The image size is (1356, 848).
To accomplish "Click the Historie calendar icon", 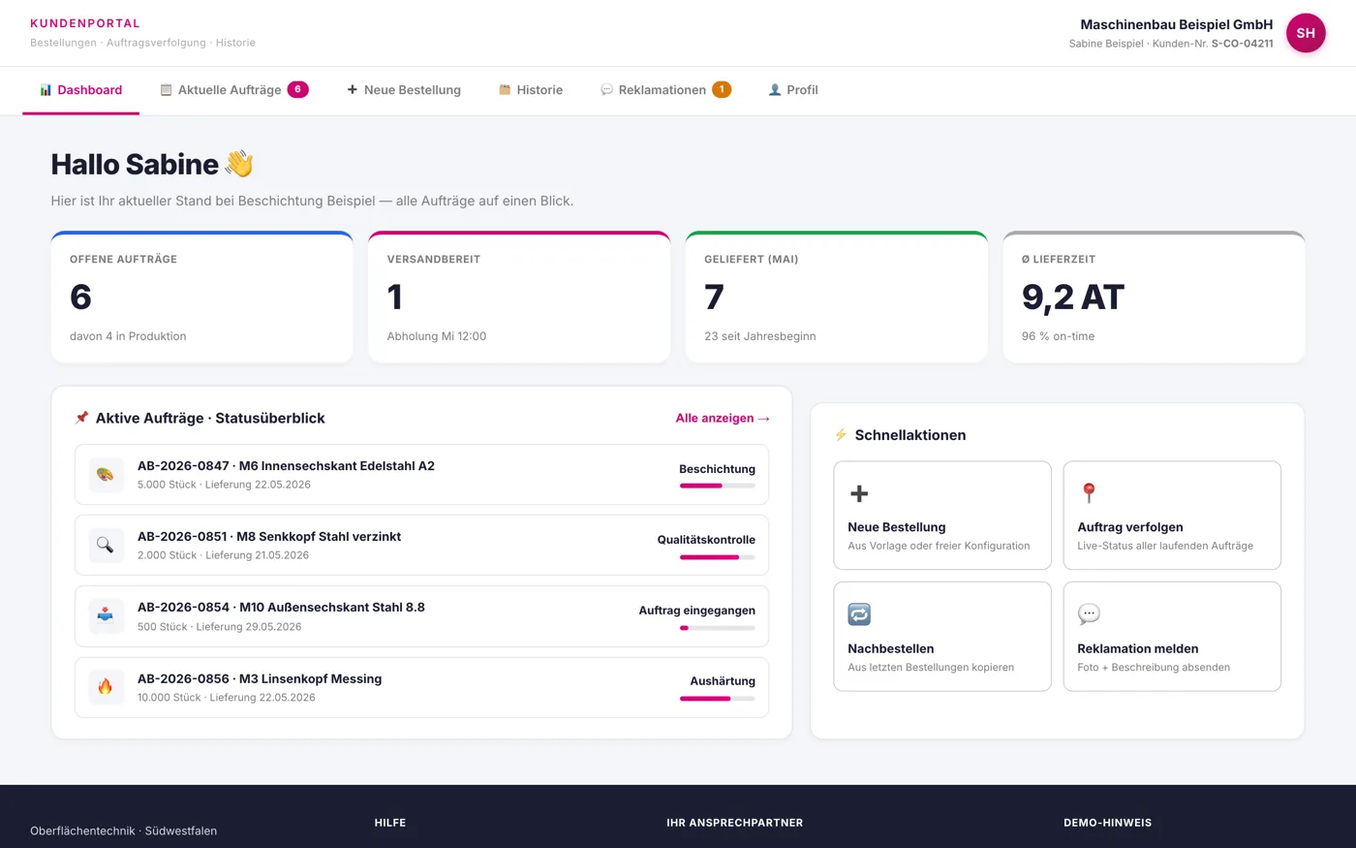I will point(505,90).
